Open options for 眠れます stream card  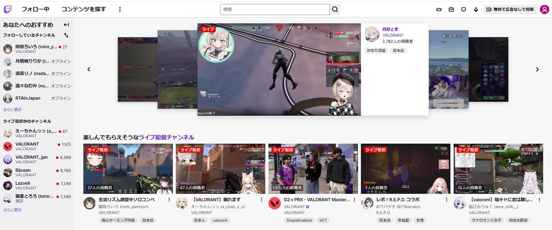point(261,200)
